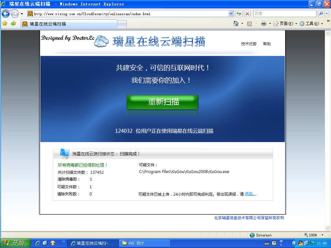Viewport: 331px width, 248px height.
Task: Click the green umbrella Rising tray icon
Action: pyautogui.click(x=312, y=243)
